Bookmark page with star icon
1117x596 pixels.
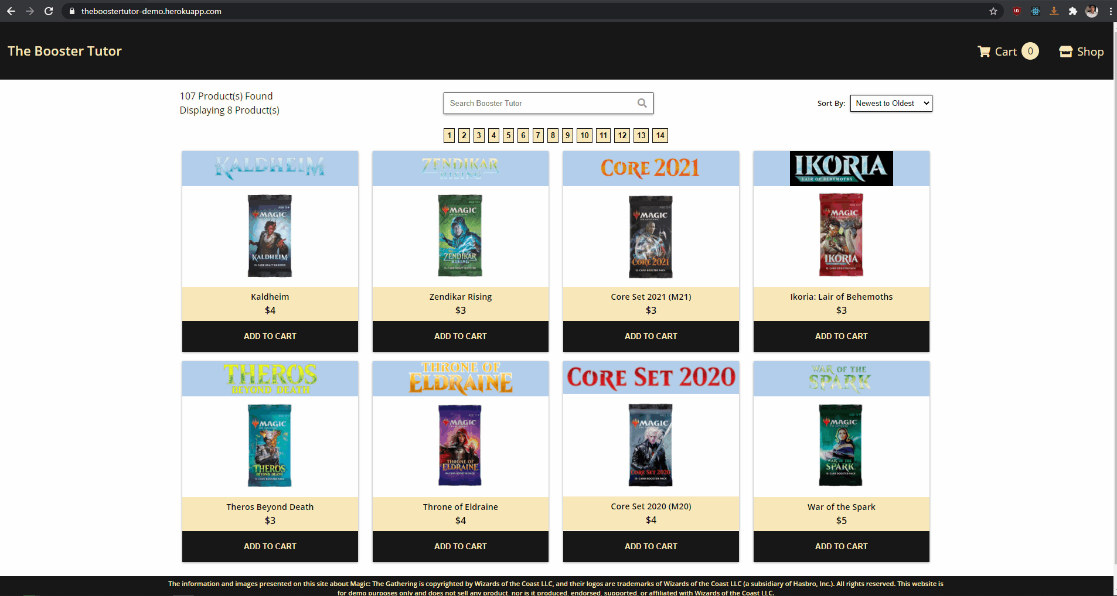pos(993,11)
